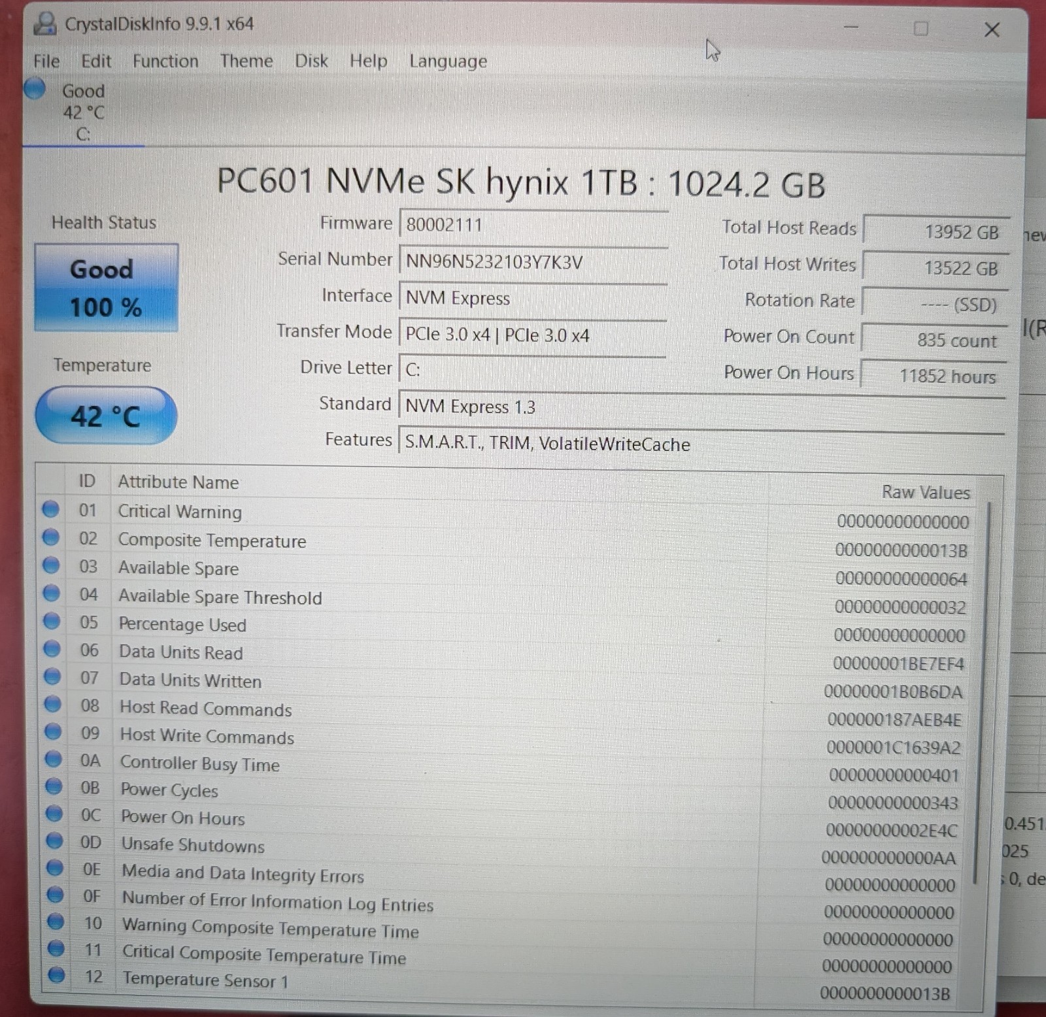Open the Help menu
The height and width of the screenshot is (1017, 1046).
tap(368, 61)
